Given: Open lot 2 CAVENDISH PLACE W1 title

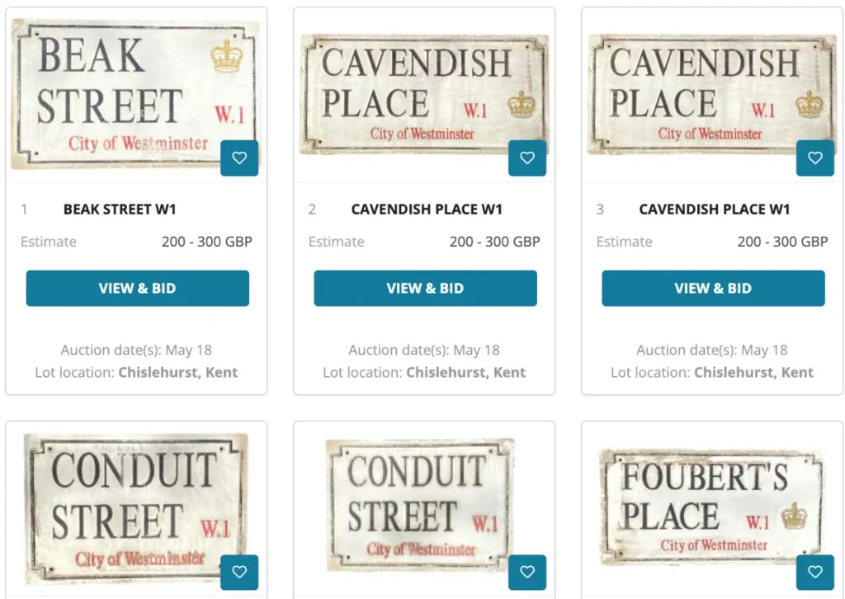Looking at the screenshot, I should click(427, 210).
